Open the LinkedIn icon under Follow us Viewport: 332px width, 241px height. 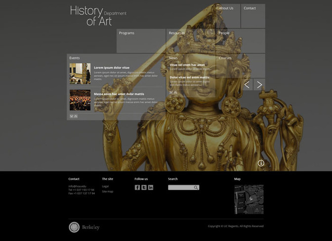coord(151,188)
